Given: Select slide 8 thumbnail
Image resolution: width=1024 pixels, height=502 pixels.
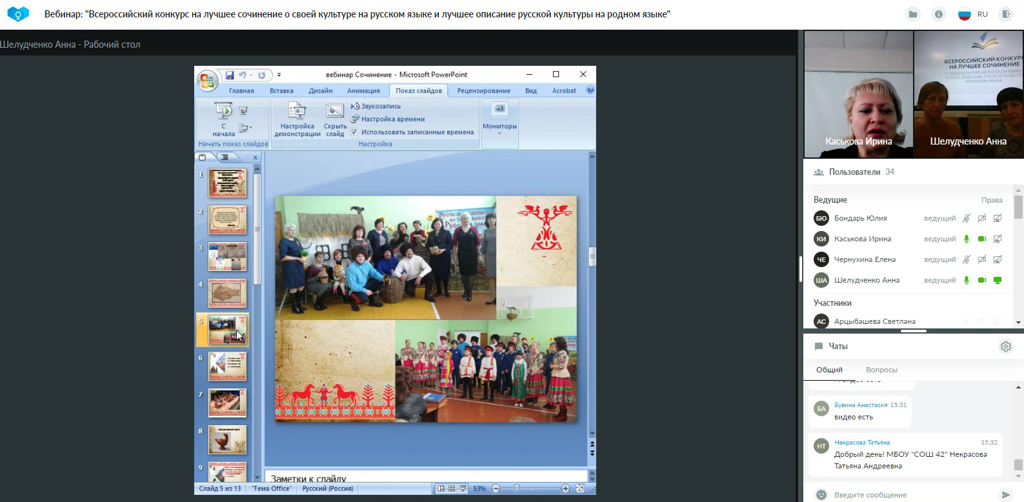Looking at the screenshot, I should pos(227,439).
